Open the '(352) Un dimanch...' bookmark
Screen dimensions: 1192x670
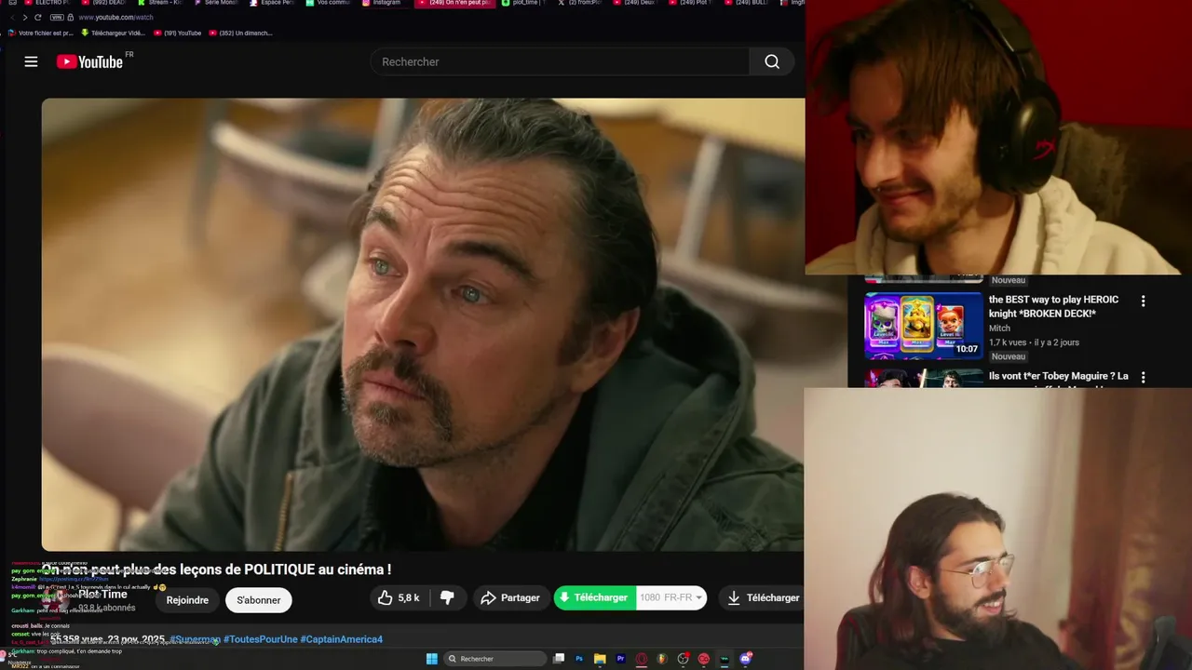pyautogui.click(x=241, y=33)
